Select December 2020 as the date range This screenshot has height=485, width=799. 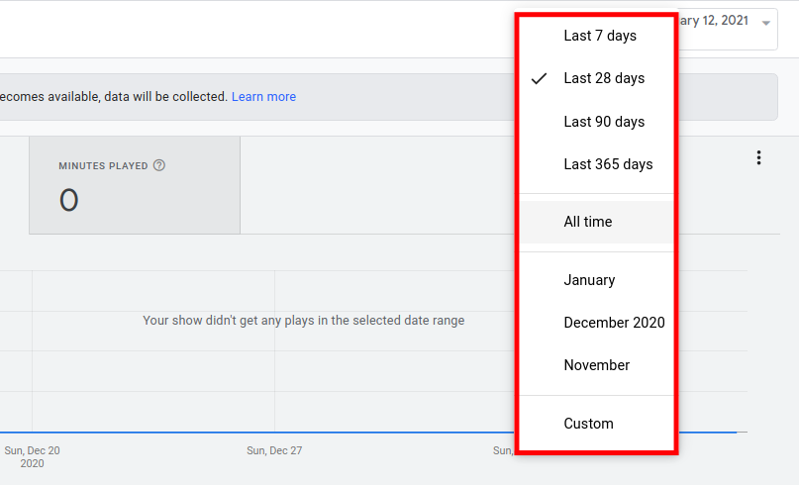pyautogui.click(x=614, y=323)
